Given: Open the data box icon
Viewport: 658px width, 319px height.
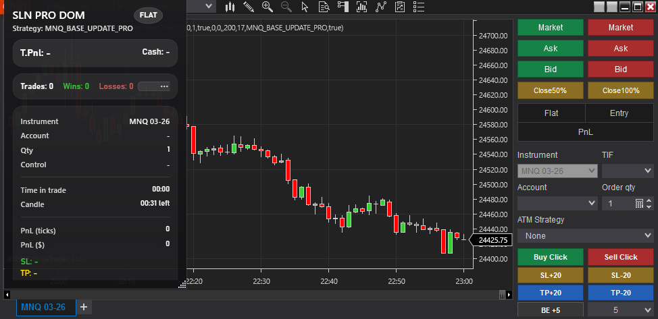Looking at the screenshot, I should [x=324, y=7].
